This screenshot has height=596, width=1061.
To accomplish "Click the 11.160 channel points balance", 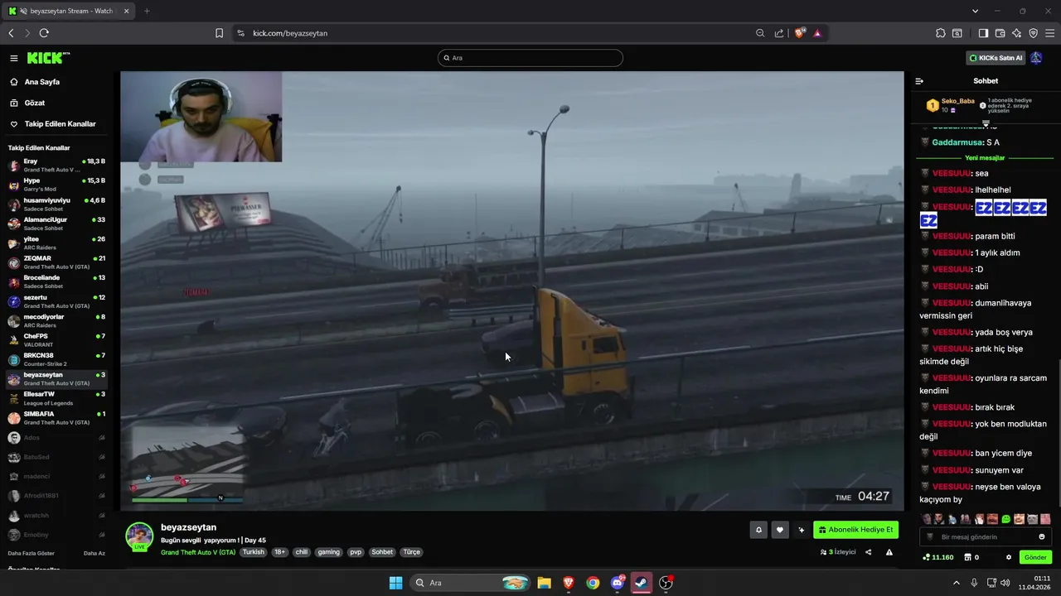I will pyautogui.click(x=937, y=557).
